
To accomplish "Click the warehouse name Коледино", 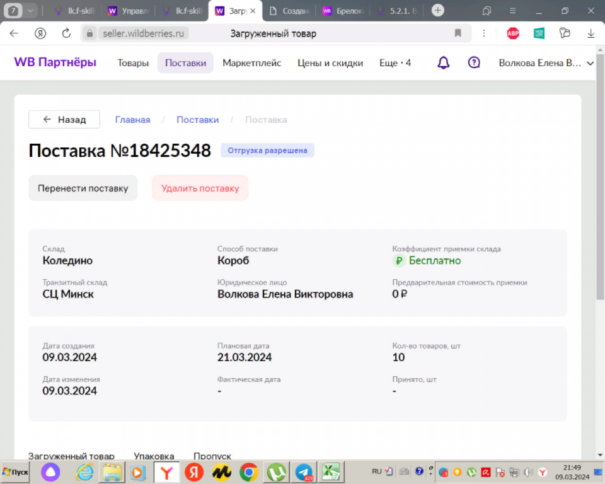I will [x=67, y=260].
